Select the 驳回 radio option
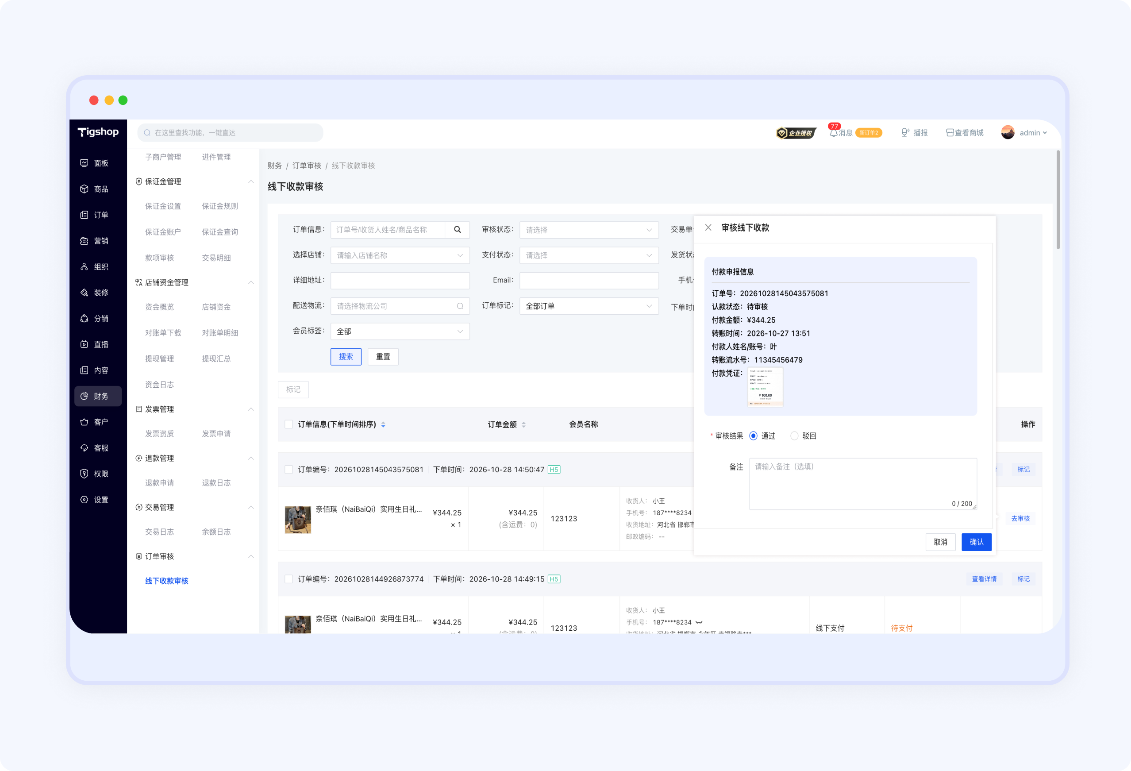1131x771 pixels. pyautogui.click(x=794, y=436)
